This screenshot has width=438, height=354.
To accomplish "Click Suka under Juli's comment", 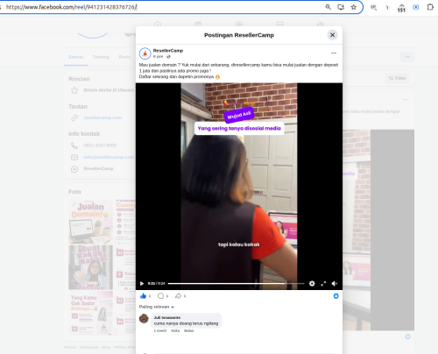I will (175, 330).
